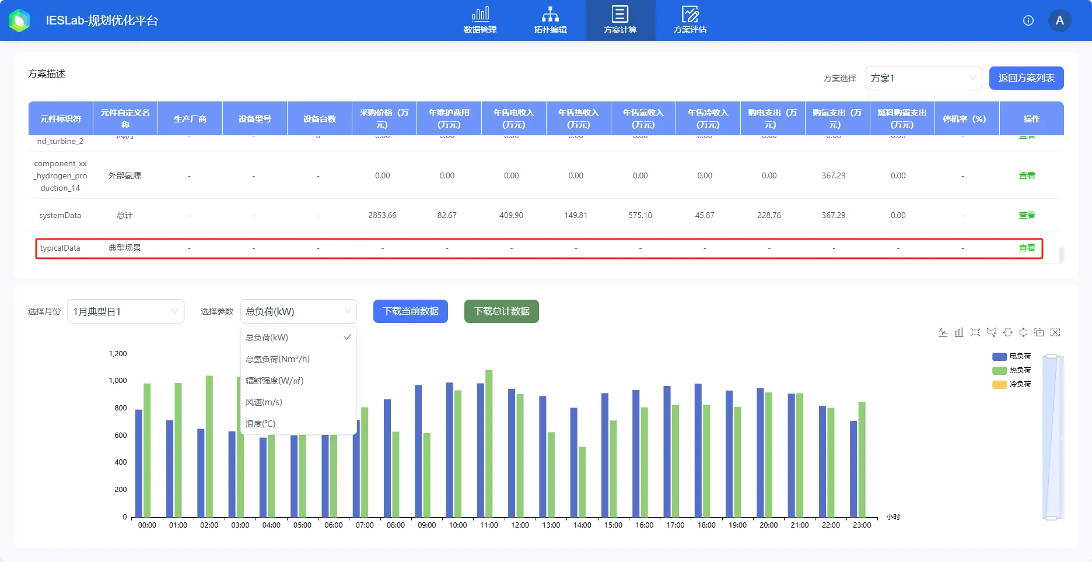Screen dimensions: 1092x562
Task: Click 操作 column header
Action: pyautogui.click(x=1031, y=119)
